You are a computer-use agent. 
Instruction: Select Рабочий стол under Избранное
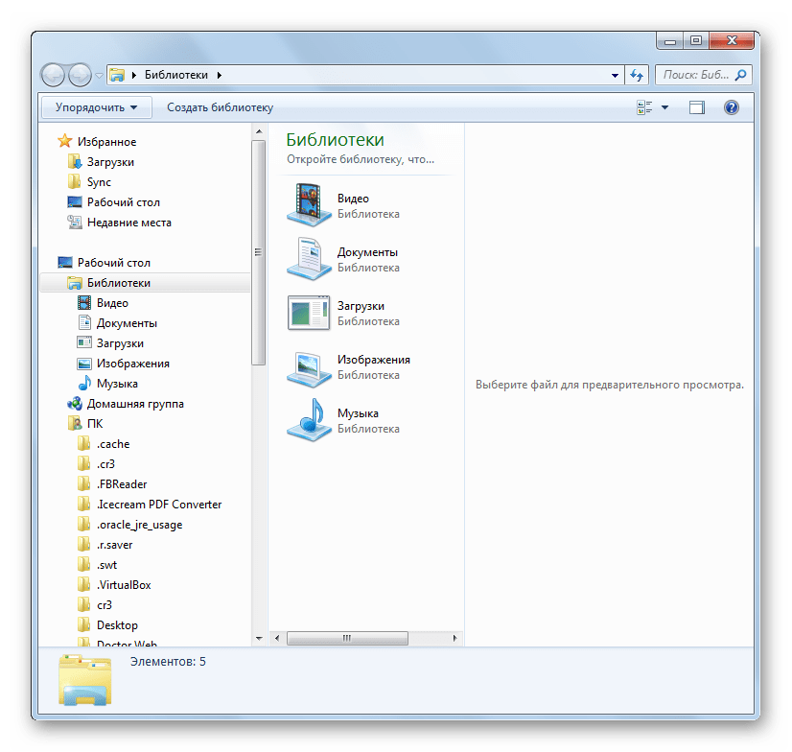coord(123,202)
